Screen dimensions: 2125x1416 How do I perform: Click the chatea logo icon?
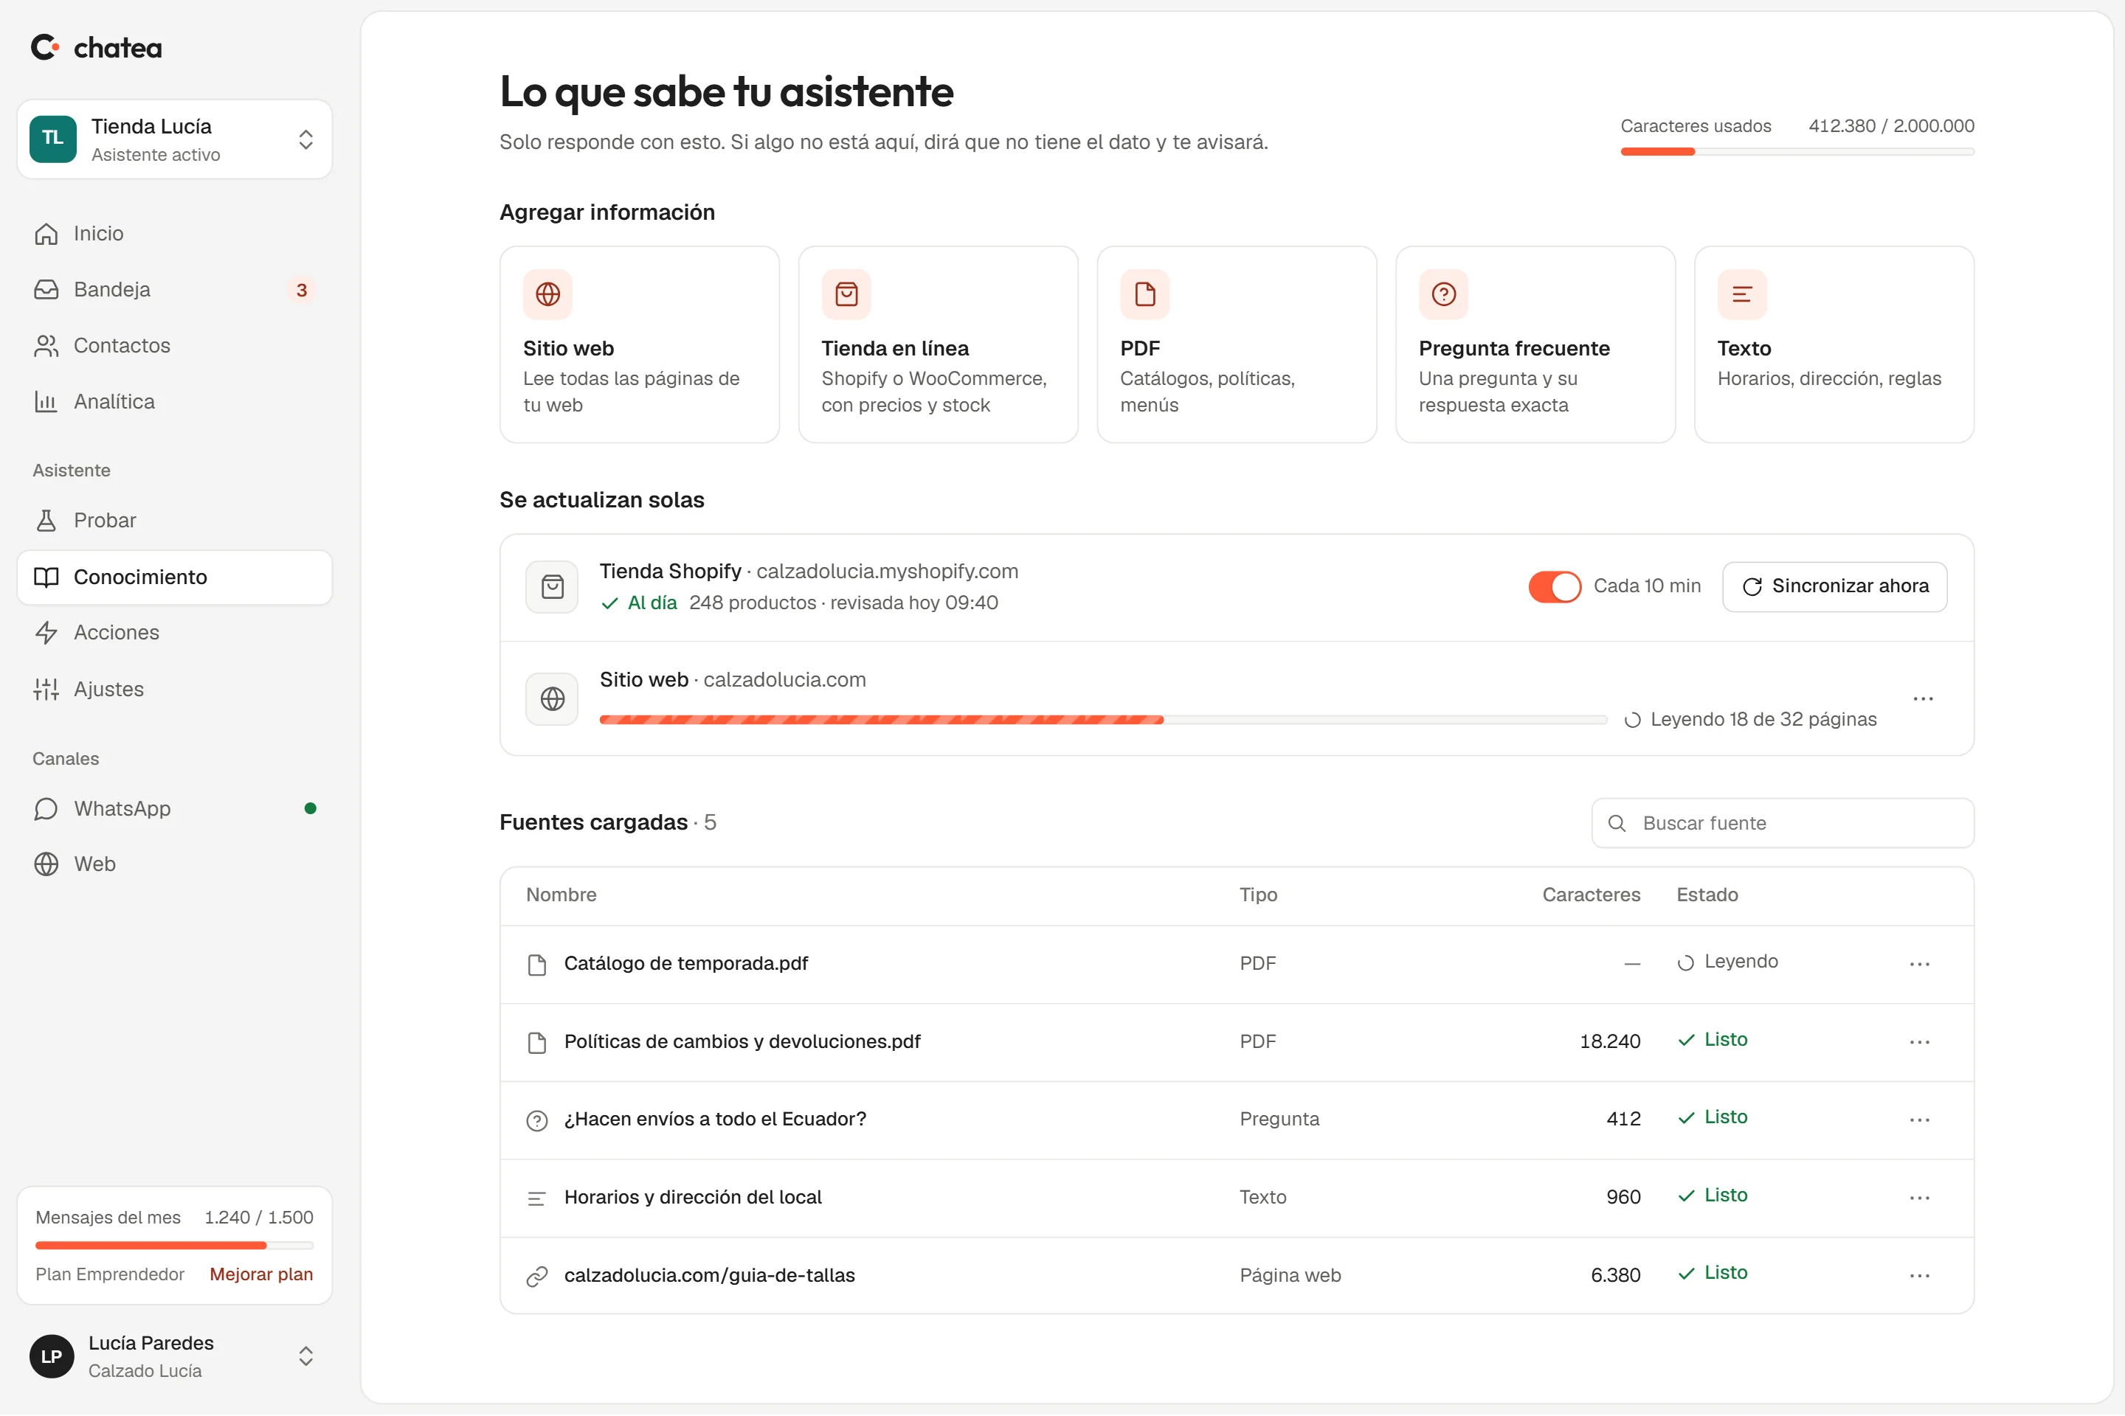[x=45, y=47]
